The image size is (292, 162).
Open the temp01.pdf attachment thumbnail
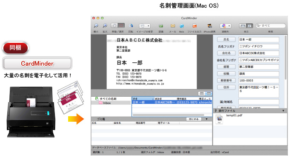[219, 119]
